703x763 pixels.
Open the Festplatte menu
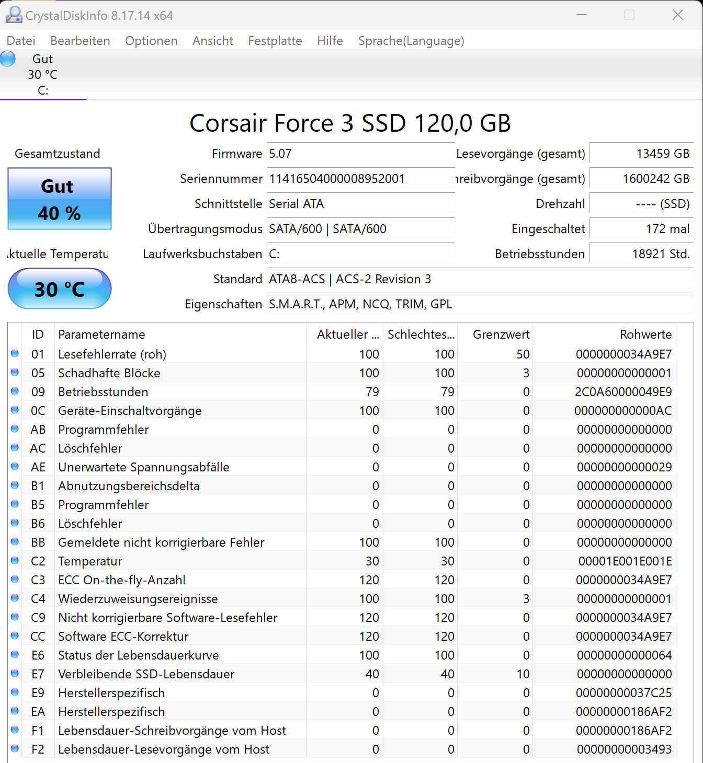pyautogui.click(x=275, y=41)
